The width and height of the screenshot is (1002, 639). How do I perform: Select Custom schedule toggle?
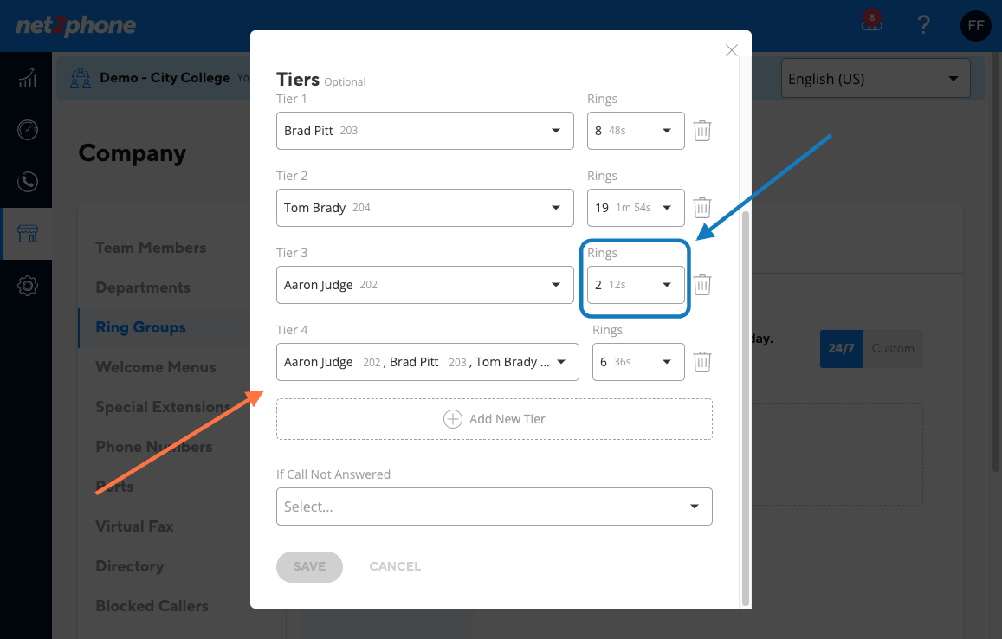coord(893,349)
